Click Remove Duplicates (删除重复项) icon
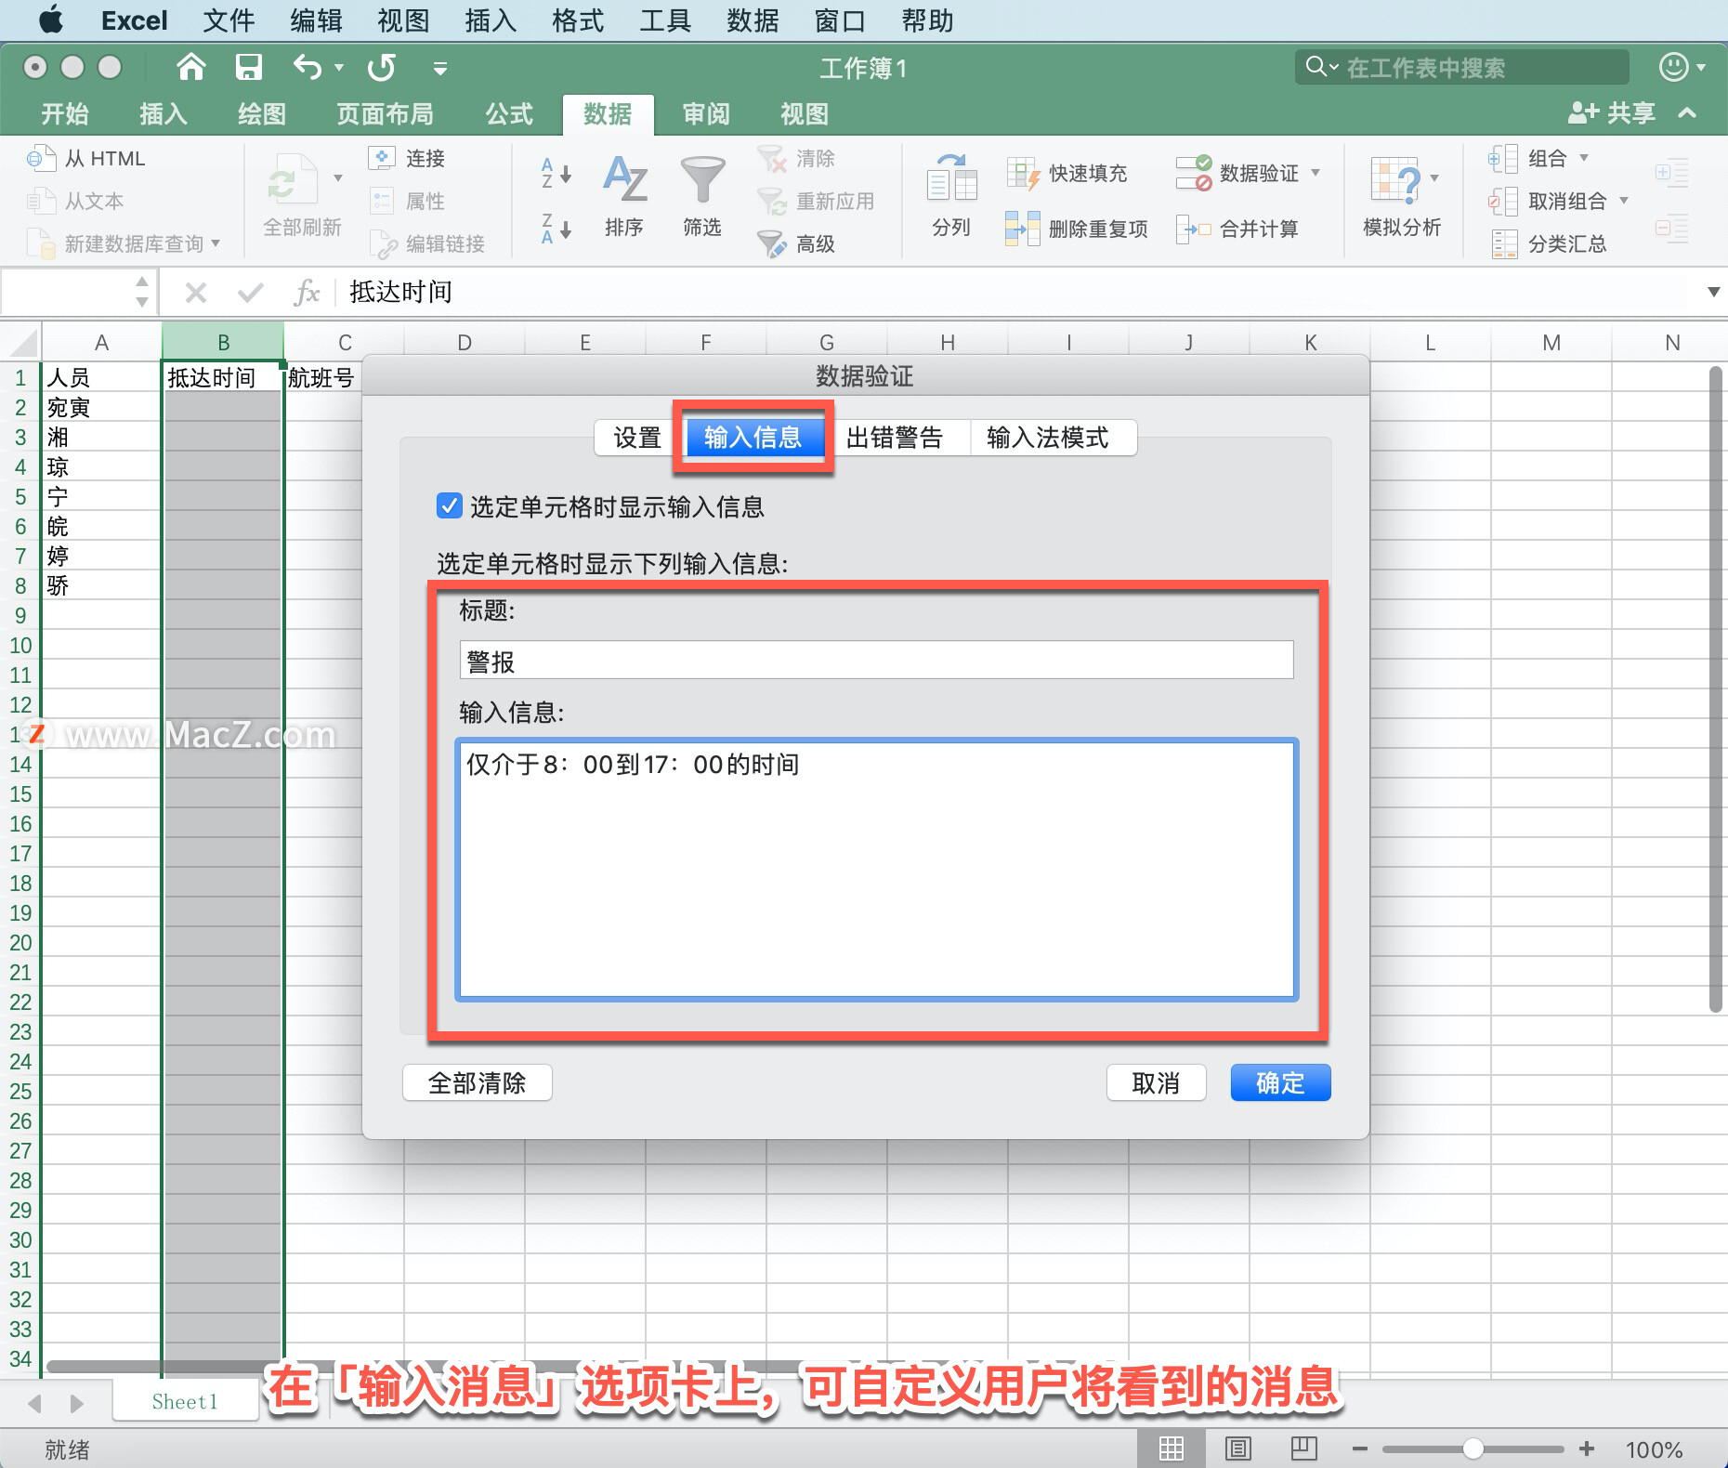The image size is (1728, 1468). [x=1022, y=229]
